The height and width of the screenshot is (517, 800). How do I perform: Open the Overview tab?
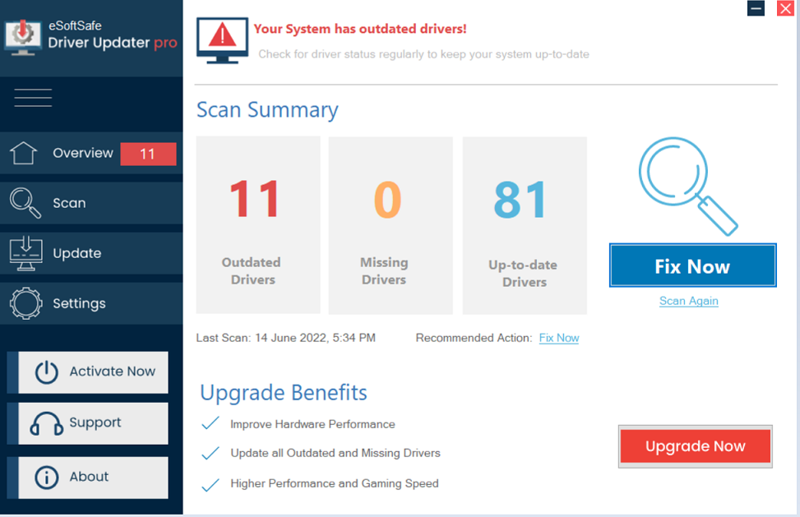tap(91, 153)
